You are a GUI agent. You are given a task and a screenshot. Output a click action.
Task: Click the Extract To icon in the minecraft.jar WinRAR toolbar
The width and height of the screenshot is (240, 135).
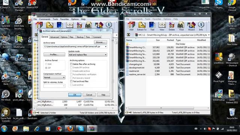(49, 25)
